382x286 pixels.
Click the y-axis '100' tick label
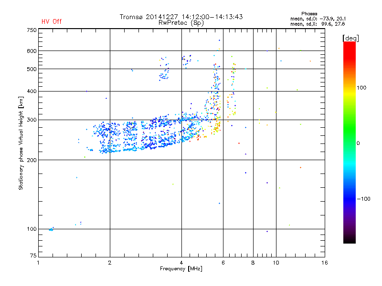click(32, 229)
